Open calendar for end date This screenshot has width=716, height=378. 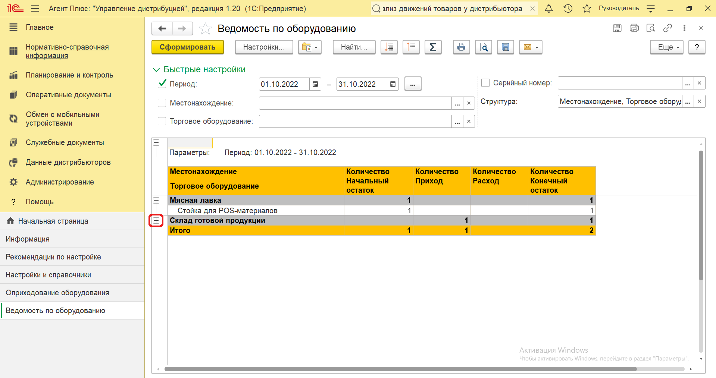pyautogui.click(x=393, y=84)
